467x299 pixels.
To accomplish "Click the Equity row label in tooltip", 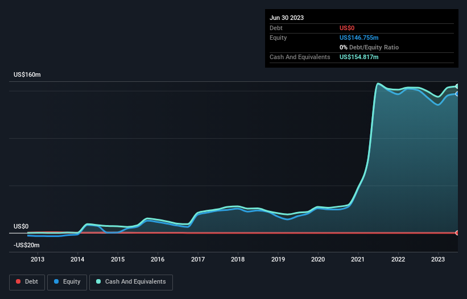I will click(278, 38).
